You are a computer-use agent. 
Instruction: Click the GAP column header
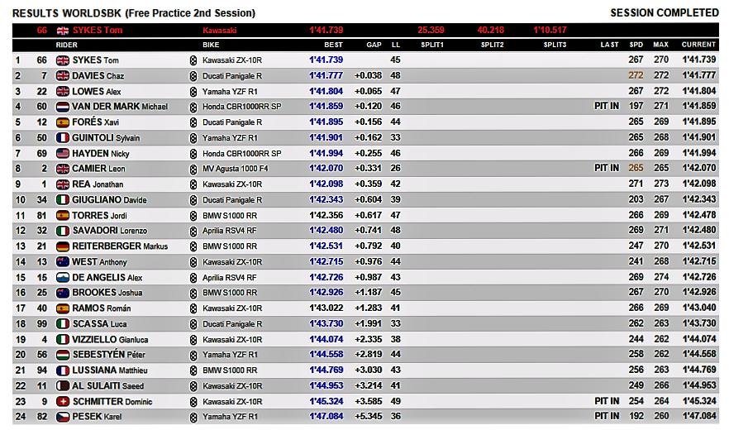(374, 45)
